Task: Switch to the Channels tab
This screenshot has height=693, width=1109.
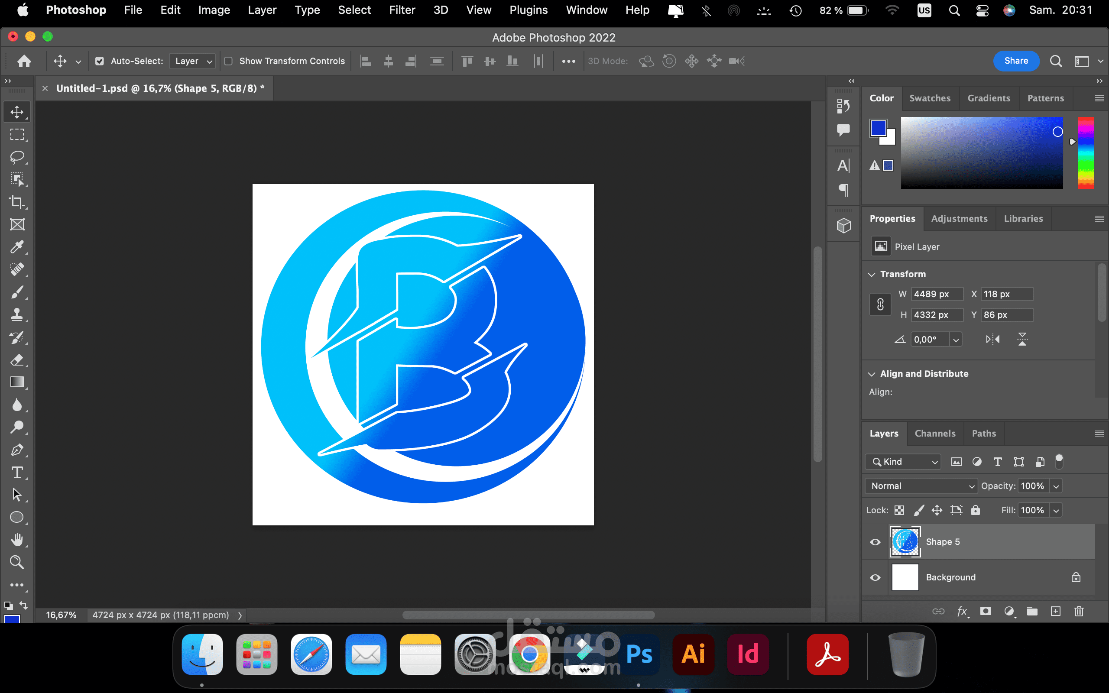Action: tap(935, 433)
